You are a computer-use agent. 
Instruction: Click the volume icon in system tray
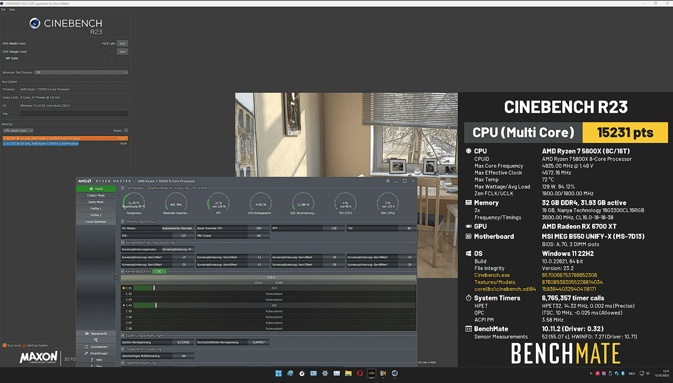click(648, 373)
